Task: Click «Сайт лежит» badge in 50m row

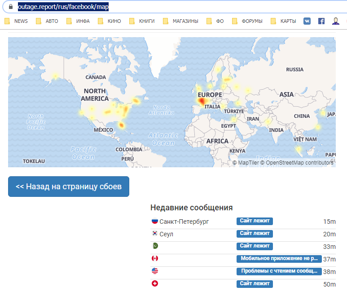Action: (x=255, y=284)
